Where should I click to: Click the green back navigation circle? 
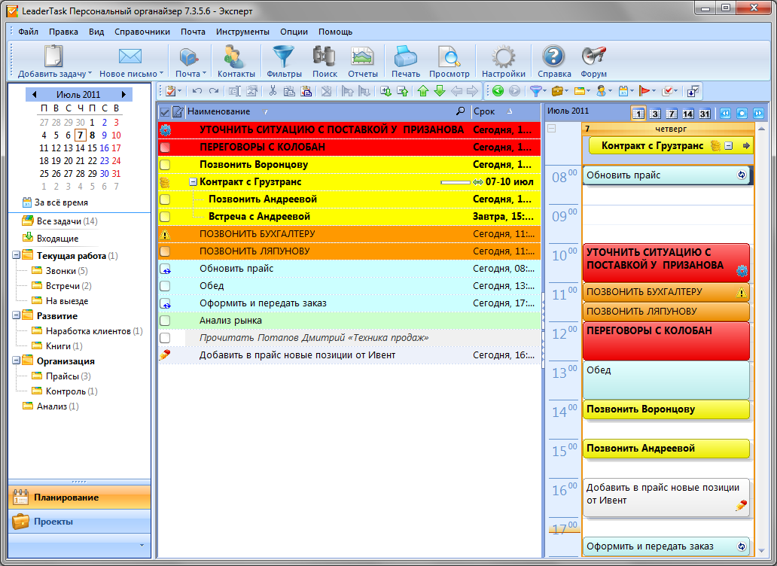coord(498,91)
